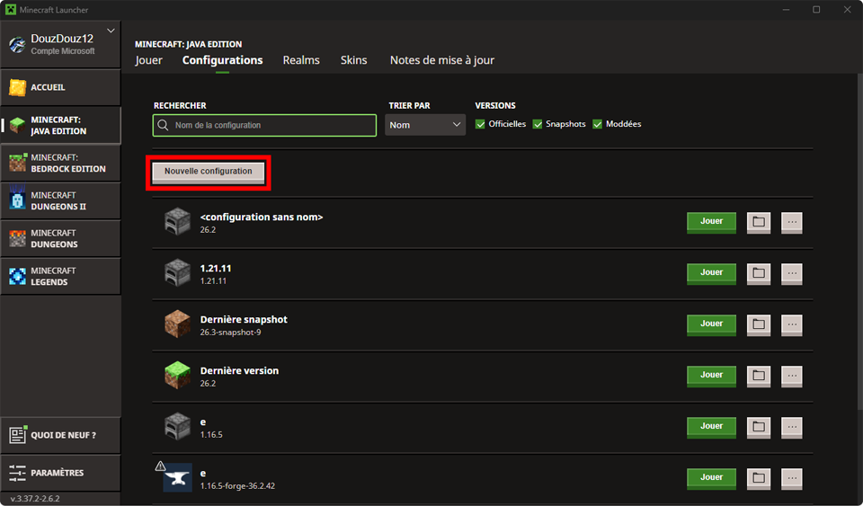Play the e 1.16.5 configuration

tap(711, 426)
